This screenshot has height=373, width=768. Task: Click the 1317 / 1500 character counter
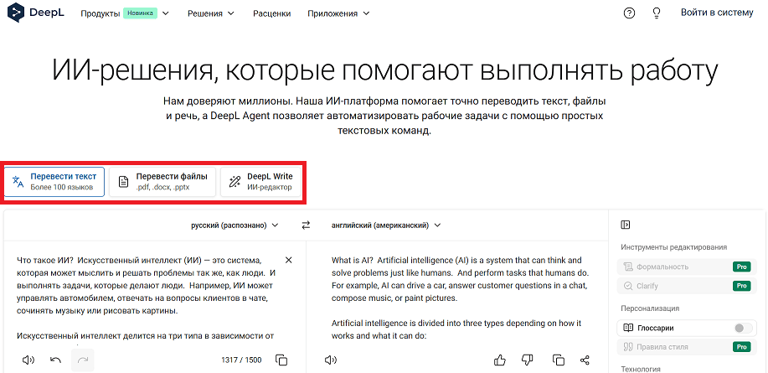pyautogui.click(x=241, y=360)
